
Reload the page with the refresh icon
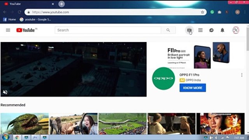click(19, 12)
